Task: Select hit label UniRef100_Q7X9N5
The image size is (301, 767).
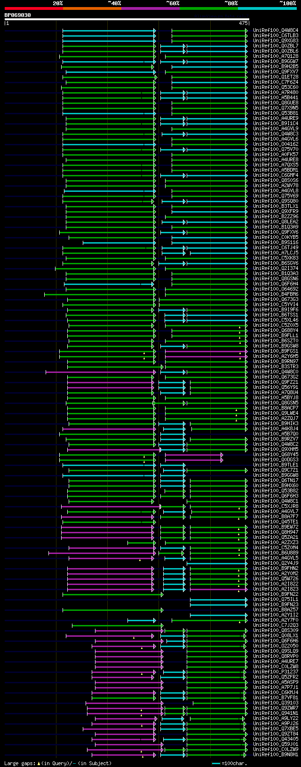Action: 276,108
